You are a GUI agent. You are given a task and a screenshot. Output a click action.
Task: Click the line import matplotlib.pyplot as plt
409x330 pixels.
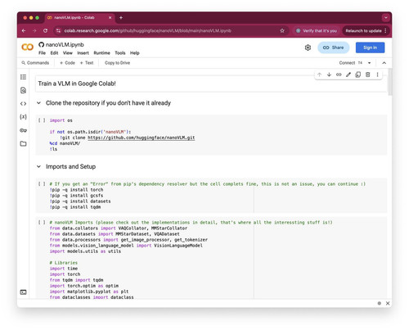pos(89,292)
